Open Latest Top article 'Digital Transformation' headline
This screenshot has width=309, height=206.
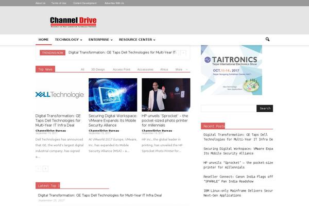(100, 195)
